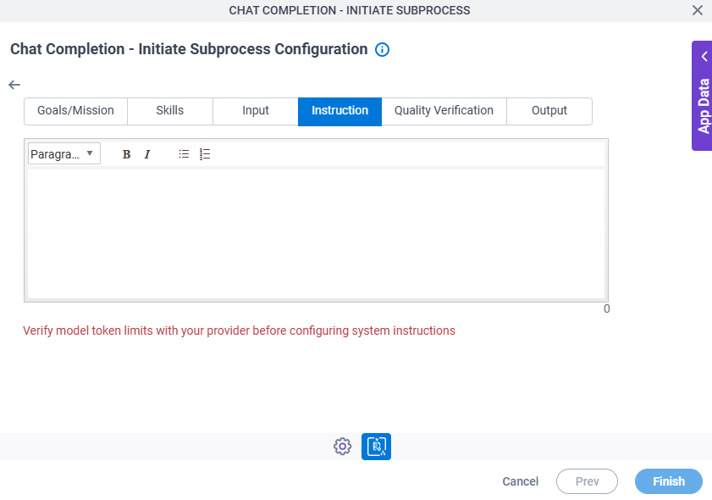Switch to the Goals/Mission tab
Image resolution: width=712 pixels, height=500 pixels.
tap(76, 111)
